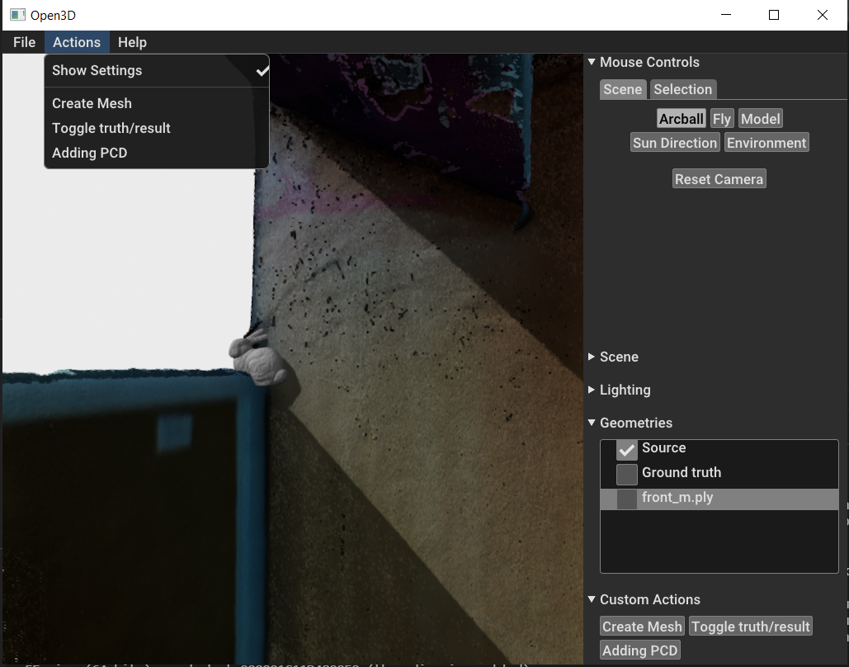
Task: Select Sun Direction control mode
Action: pos(674,142)
